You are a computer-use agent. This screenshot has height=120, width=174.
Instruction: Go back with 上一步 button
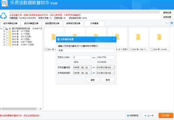point(149,116)
